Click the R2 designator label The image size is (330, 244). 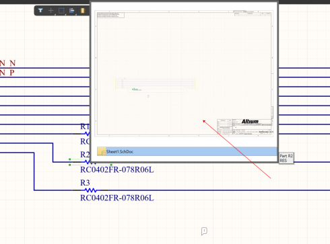(85, 155)
